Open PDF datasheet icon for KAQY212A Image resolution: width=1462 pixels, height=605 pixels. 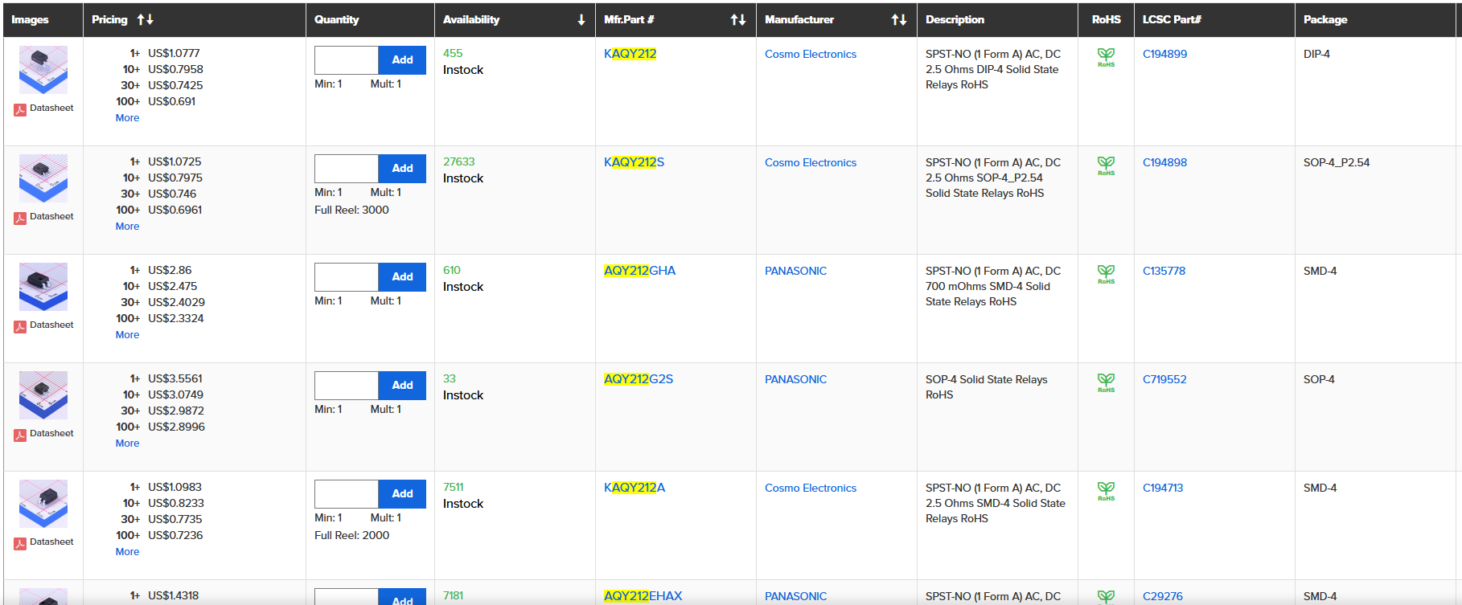point(20,543)
